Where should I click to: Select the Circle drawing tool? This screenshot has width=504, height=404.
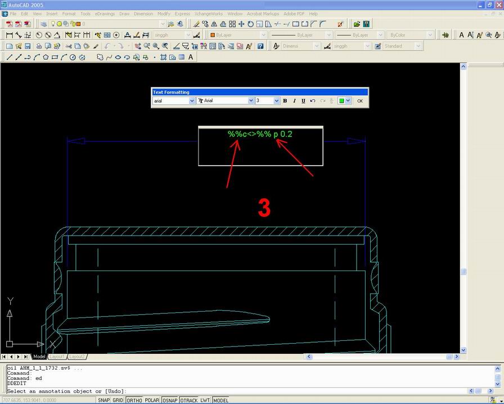[73, 57]
